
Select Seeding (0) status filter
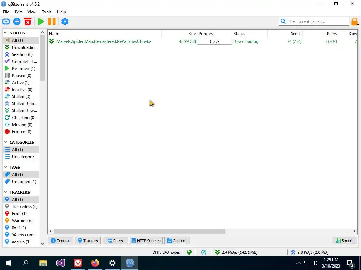coord(22,54)
